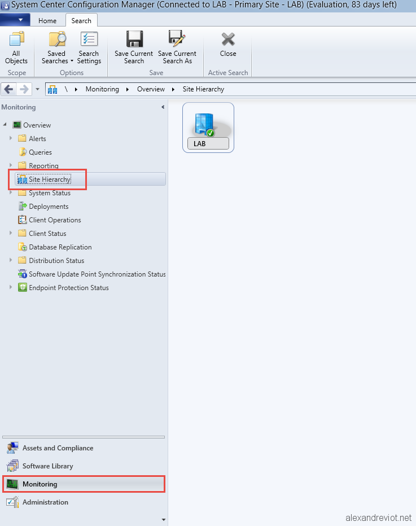Click Save Current Search floppy icon
This screenshot has width=416, height=526.
(x=134, y=39)
